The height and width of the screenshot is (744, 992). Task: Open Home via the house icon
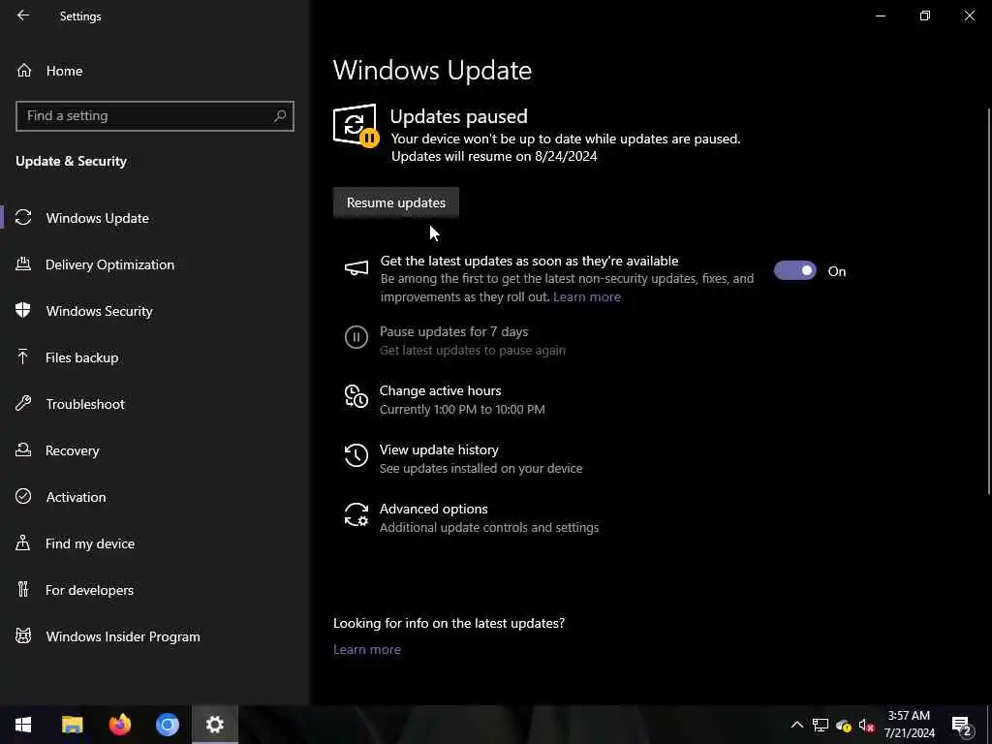click(x=24, y=70)
